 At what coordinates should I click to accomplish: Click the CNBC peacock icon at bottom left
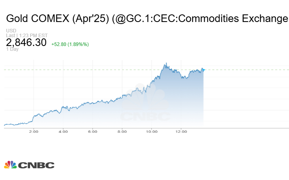click(x=10, y=165)
